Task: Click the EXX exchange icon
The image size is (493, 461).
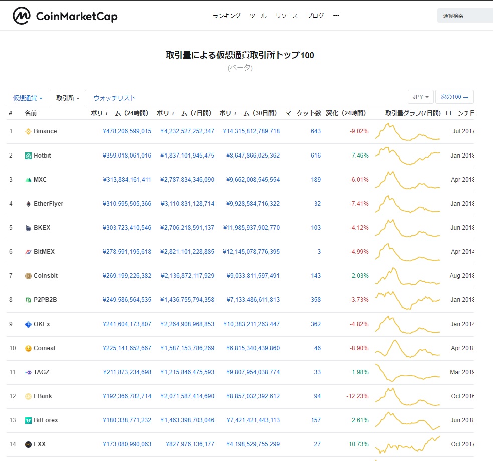Action: pyautogui.click(x=28, y=444)
